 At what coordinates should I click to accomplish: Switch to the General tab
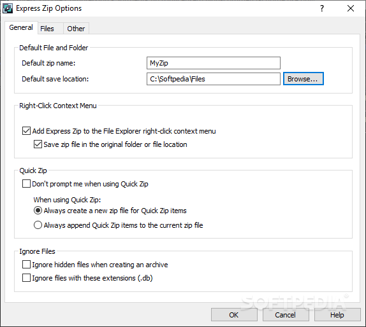(x=21, y=27)
